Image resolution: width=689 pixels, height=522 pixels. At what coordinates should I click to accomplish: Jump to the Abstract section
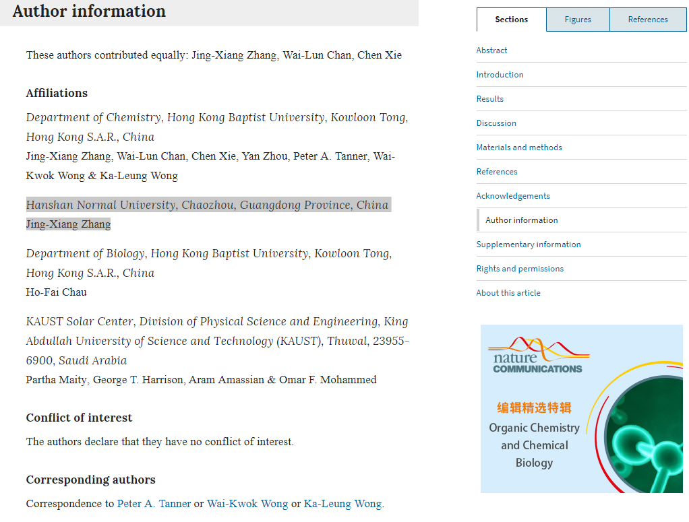pos(491,51)
